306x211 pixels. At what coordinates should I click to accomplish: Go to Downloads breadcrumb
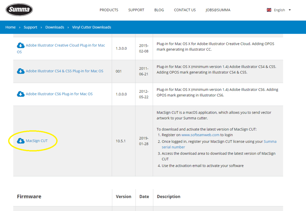click(55, 27)
